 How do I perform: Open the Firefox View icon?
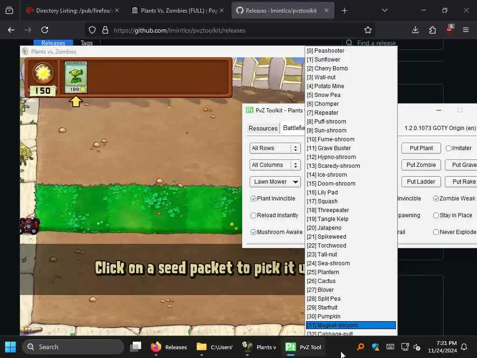pyautogui.click(x=9, y=11)
